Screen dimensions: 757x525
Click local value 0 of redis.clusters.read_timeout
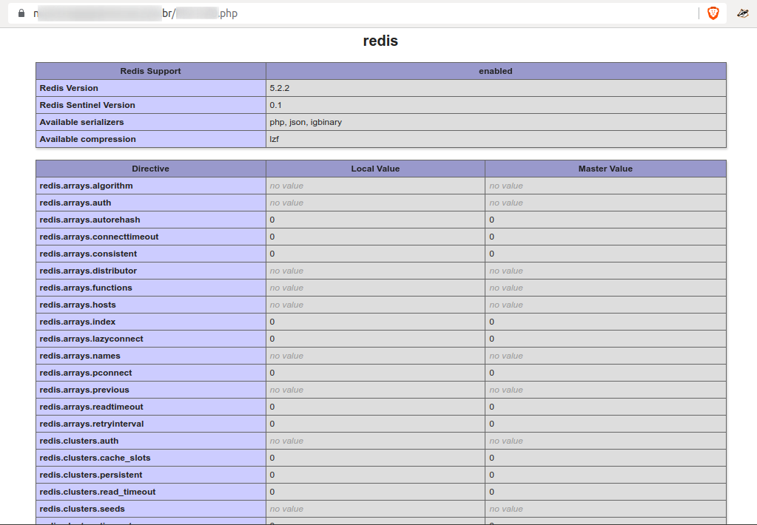point(272,492)
